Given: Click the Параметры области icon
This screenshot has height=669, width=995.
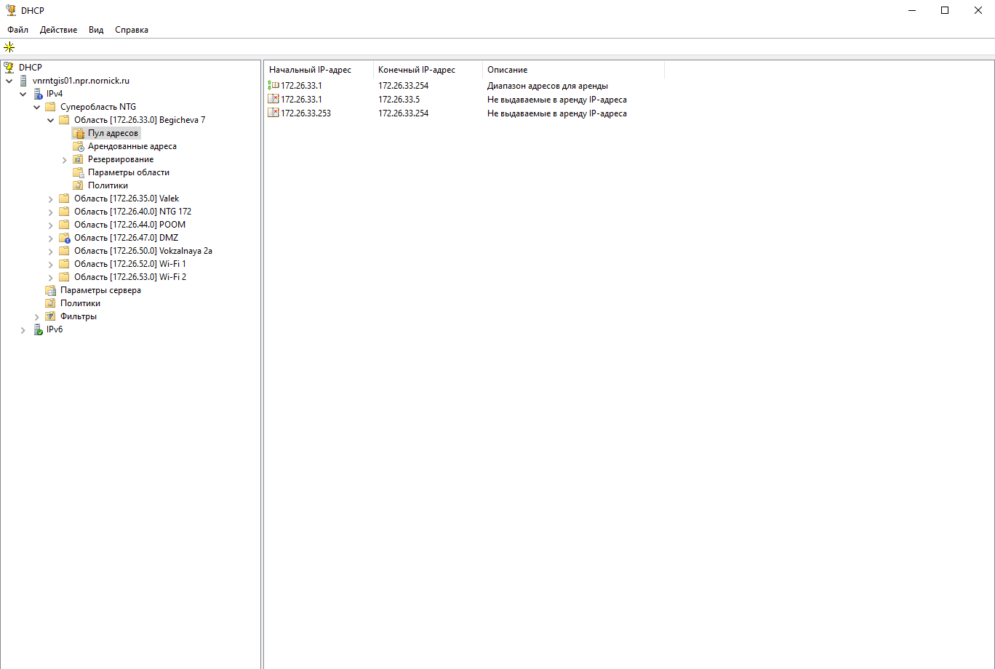Looking at the screenshot, I should tap(79, 172).
